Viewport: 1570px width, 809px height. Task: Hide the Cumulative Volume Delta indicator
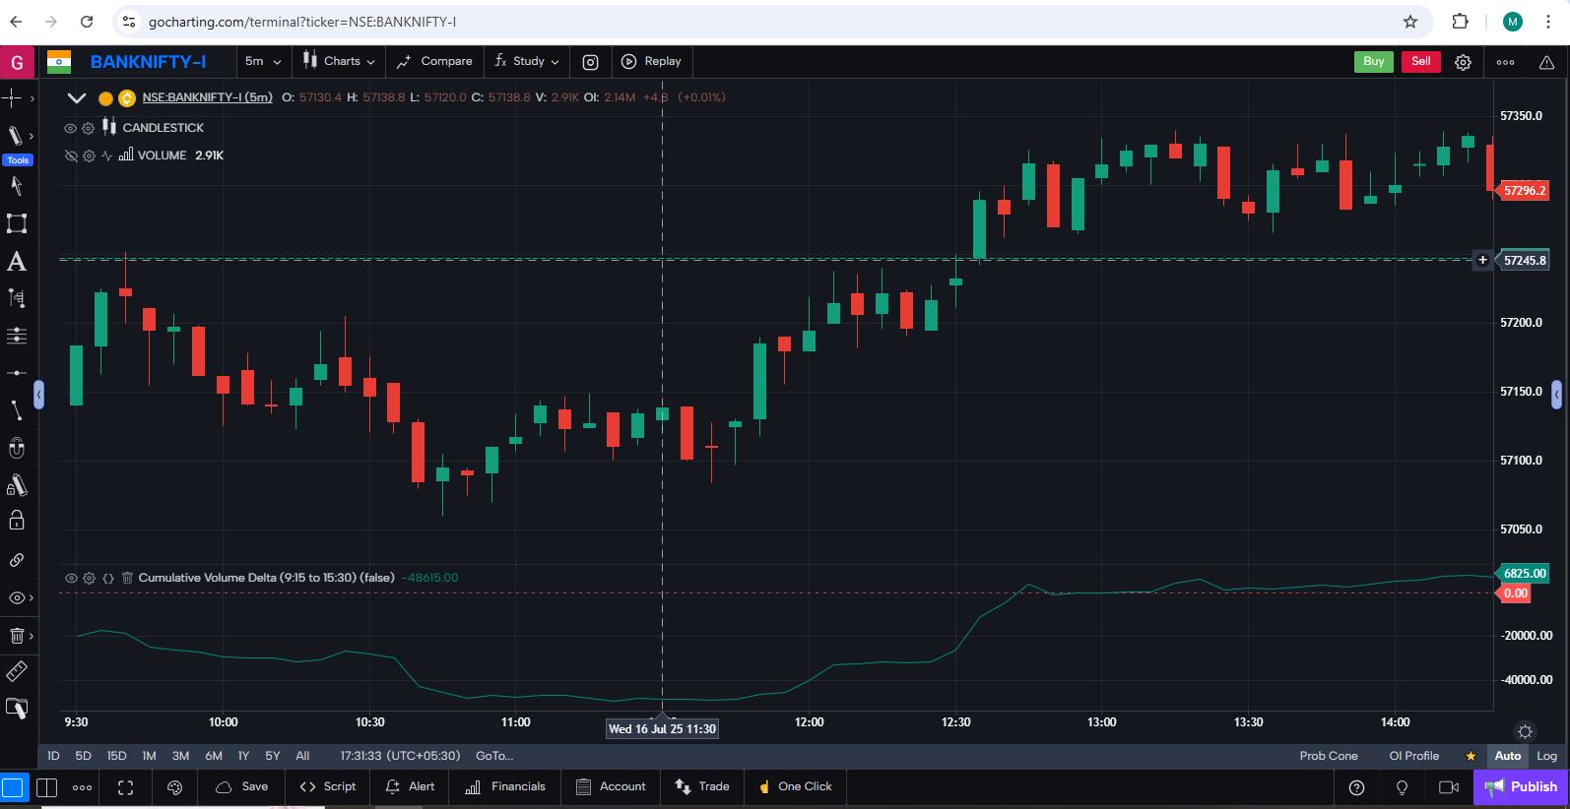coord(70,578)
